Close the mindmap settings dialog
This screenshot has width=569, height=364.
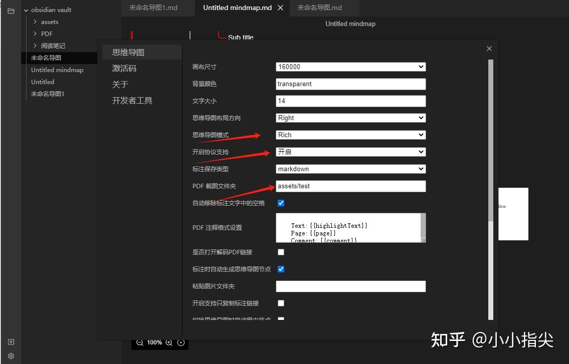(489, 49)
